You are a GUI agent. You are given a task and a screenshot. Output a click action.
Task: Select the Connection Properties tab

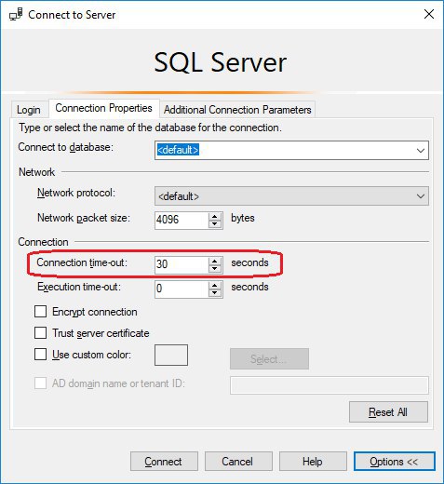103,108
